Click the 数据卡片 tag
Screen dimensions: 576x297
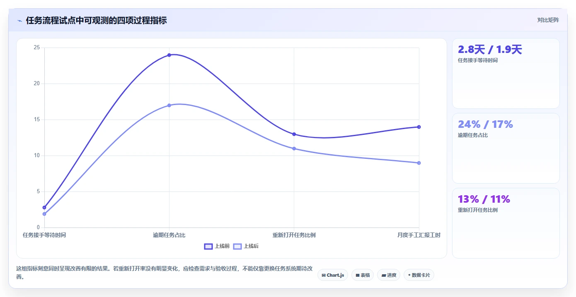419,275
